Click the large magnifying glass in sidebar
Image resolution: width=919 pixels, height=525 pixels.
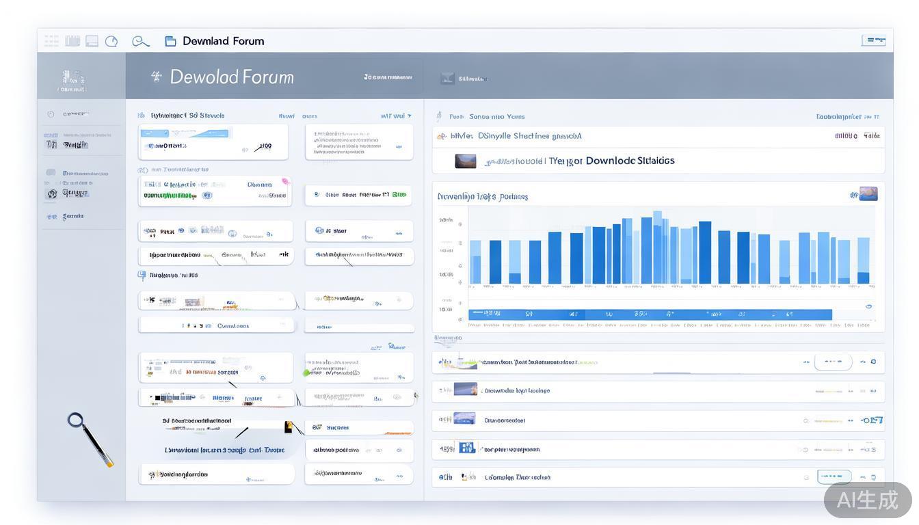click(89, 438)
